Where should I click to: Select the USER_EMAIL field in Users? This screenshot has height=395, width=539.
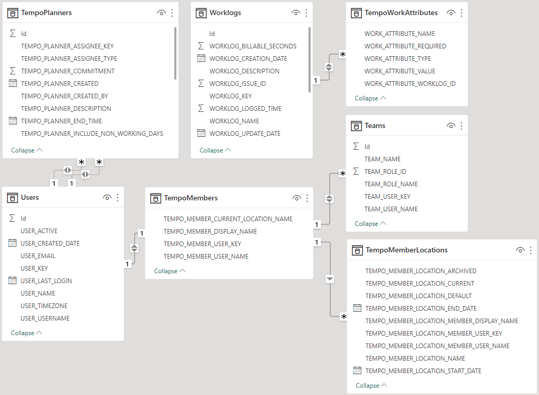point(38,256)
